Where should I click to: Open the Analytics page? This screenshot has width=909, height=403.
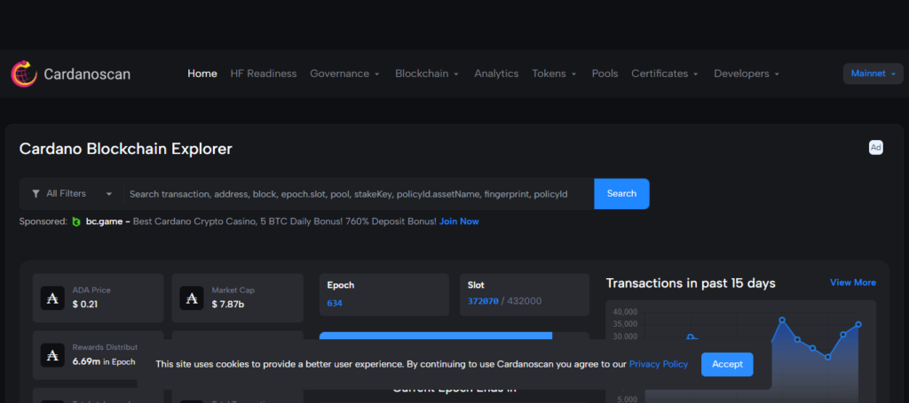496,74
